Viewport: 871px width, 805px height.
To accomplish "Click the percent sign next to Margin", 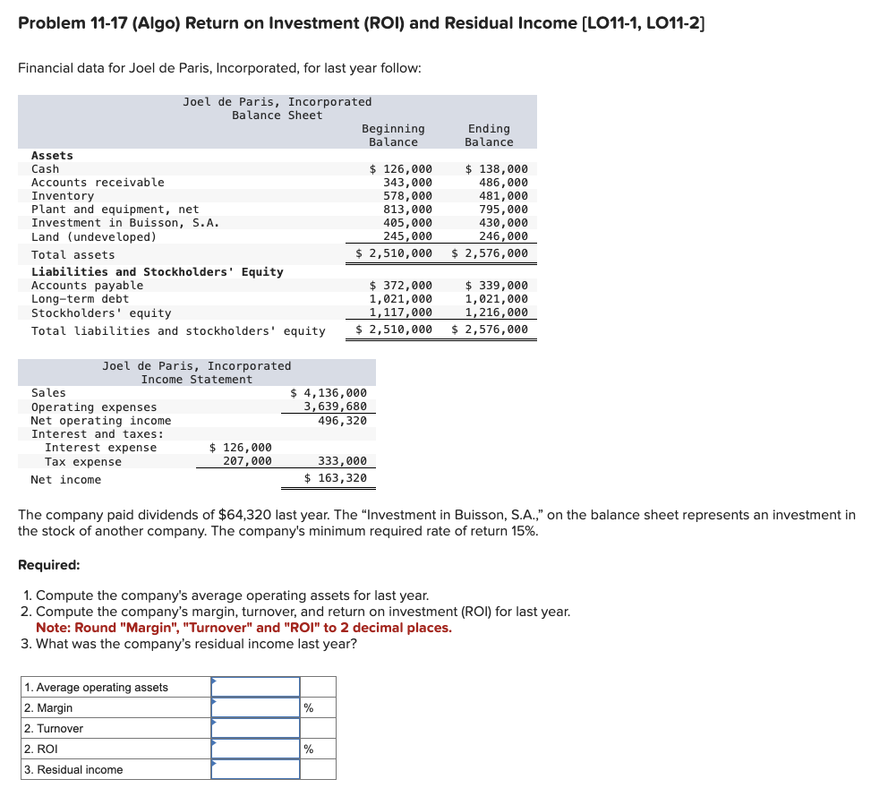I will point(308,707).
